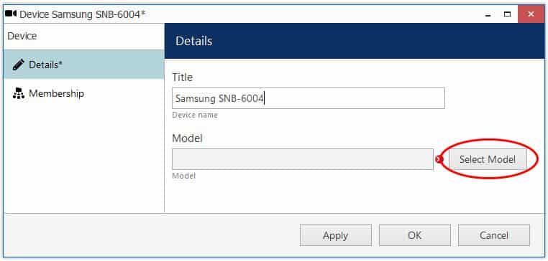The image size is (548, 261).
Task: Click the red error indicator next to Model field
Action: click(x=439, y=159)
